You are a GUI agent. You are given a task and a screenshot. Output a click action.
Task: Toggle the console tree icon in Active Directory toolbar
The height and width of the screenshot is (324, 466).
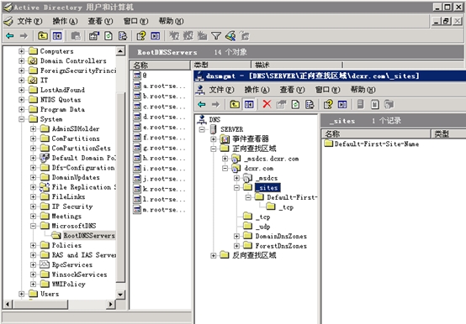(x=57, y=36)
